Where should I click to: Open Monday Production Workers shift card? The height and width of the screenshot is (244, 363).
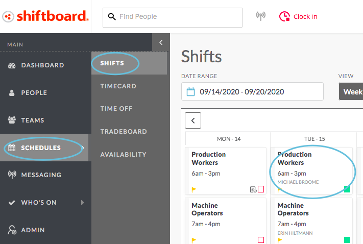point(226,170)
